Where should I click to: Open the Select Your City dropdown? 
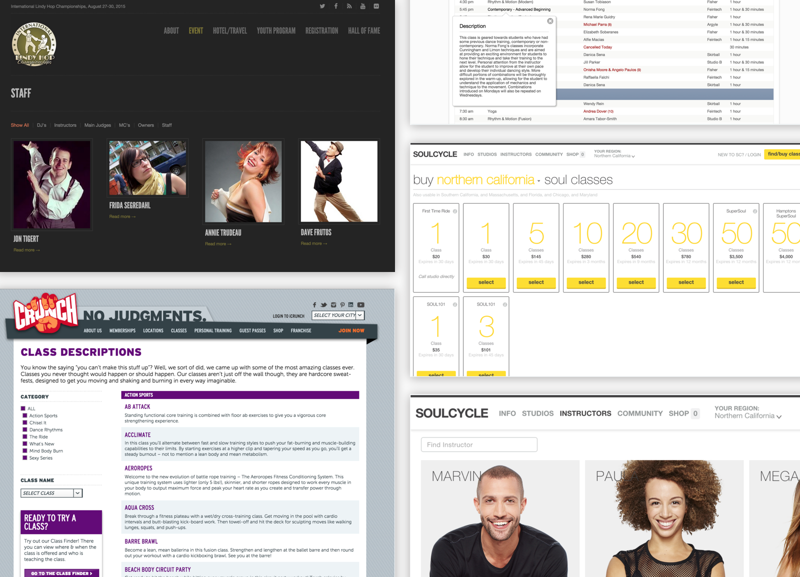[x=338, y=315]
